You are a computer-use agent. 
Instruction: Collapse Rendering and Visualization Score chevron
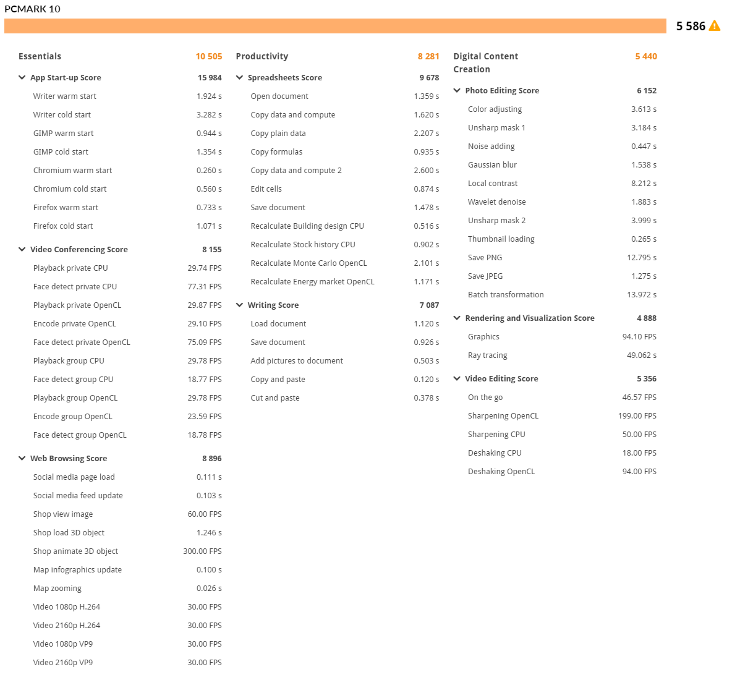click(457, 318)
